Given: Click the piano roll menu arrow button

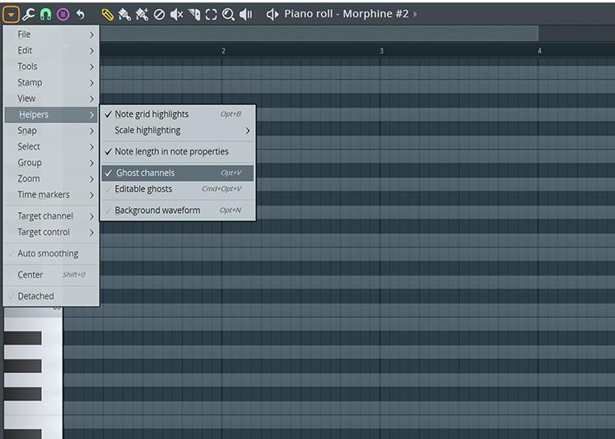Looking at the screenshot, I should click(x=12, y=14).
